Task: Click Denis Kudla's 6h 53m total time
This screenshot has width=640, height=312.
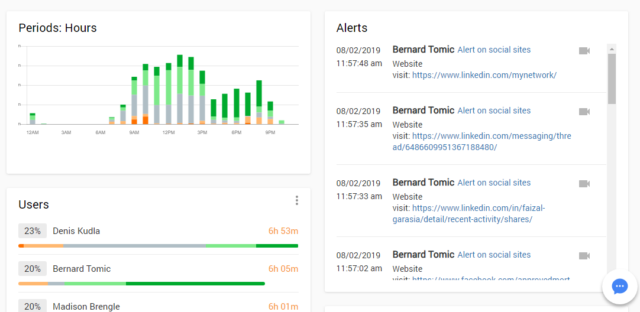Action: coord(283,231)
